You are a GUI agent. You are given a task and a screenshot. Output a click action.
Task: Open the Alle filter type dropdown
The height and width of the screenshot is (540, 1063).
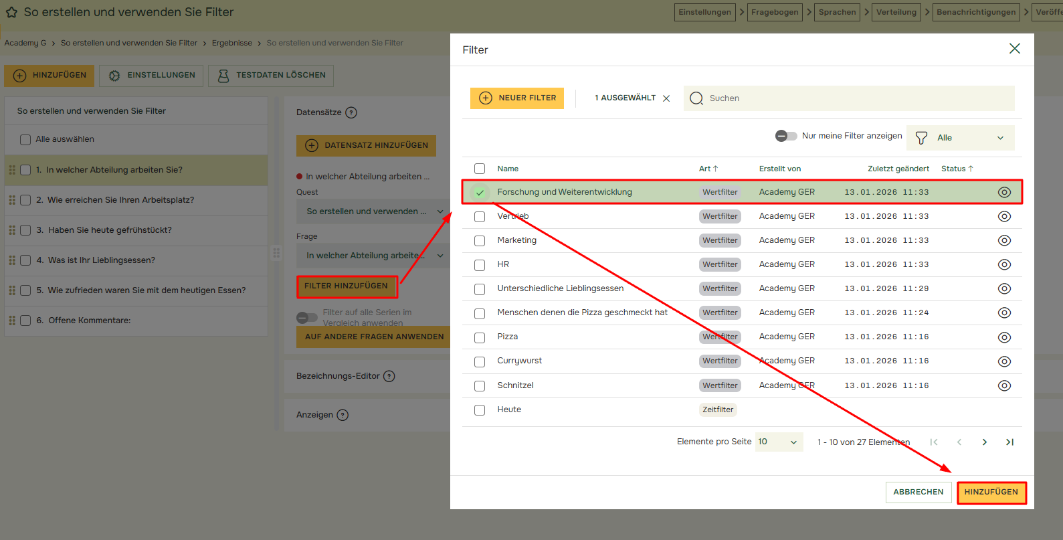tap(960, 138)
